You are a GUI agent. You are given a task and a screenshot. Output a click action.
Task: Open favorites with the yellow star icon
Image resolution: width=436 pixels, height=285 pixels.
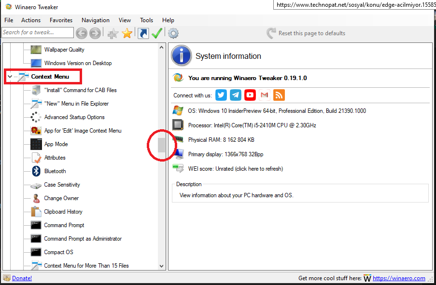click(x=127, y=33)
